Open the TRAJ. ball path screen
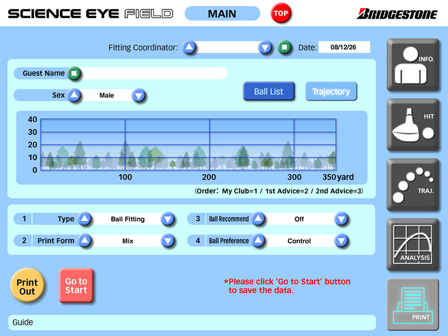448x336 pixels. pos(413,185)
